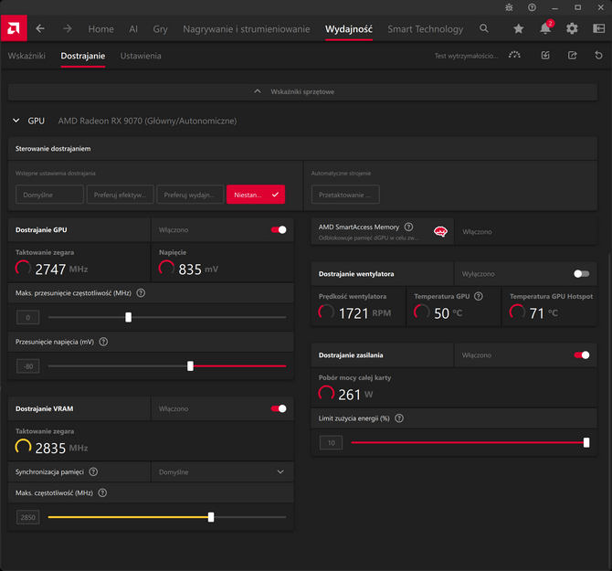Click Przetaktowanie auto-tuning button
Viewport: 612px width, 571px height.
click(345, 195)
